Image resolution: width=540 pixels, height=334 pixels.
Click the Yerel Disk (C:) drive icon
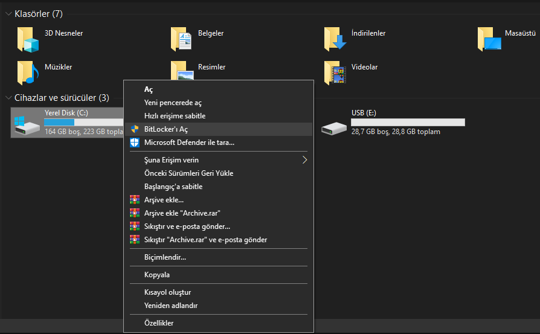pos(27,123)
